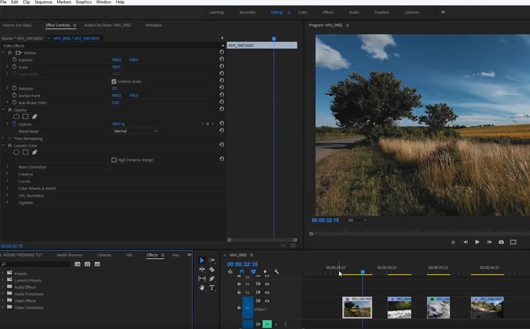Open Audio Clip Mixer tab
Screen dimensions: 530x329
108,25
